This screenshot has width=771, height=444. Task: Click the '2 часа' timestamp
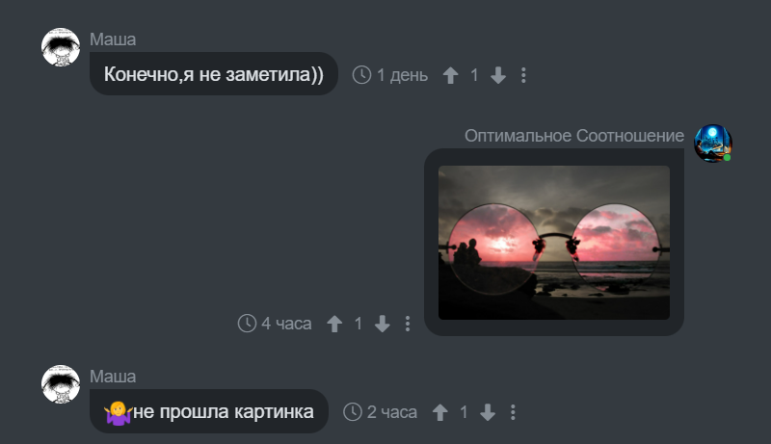[392, 412]
